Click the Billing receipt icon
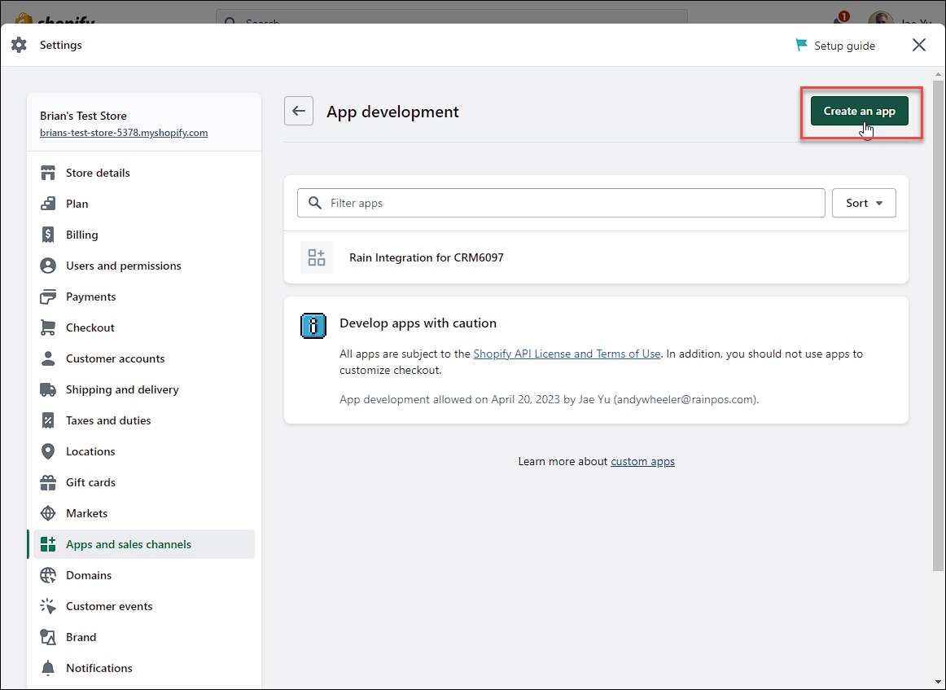 point(48,235)
